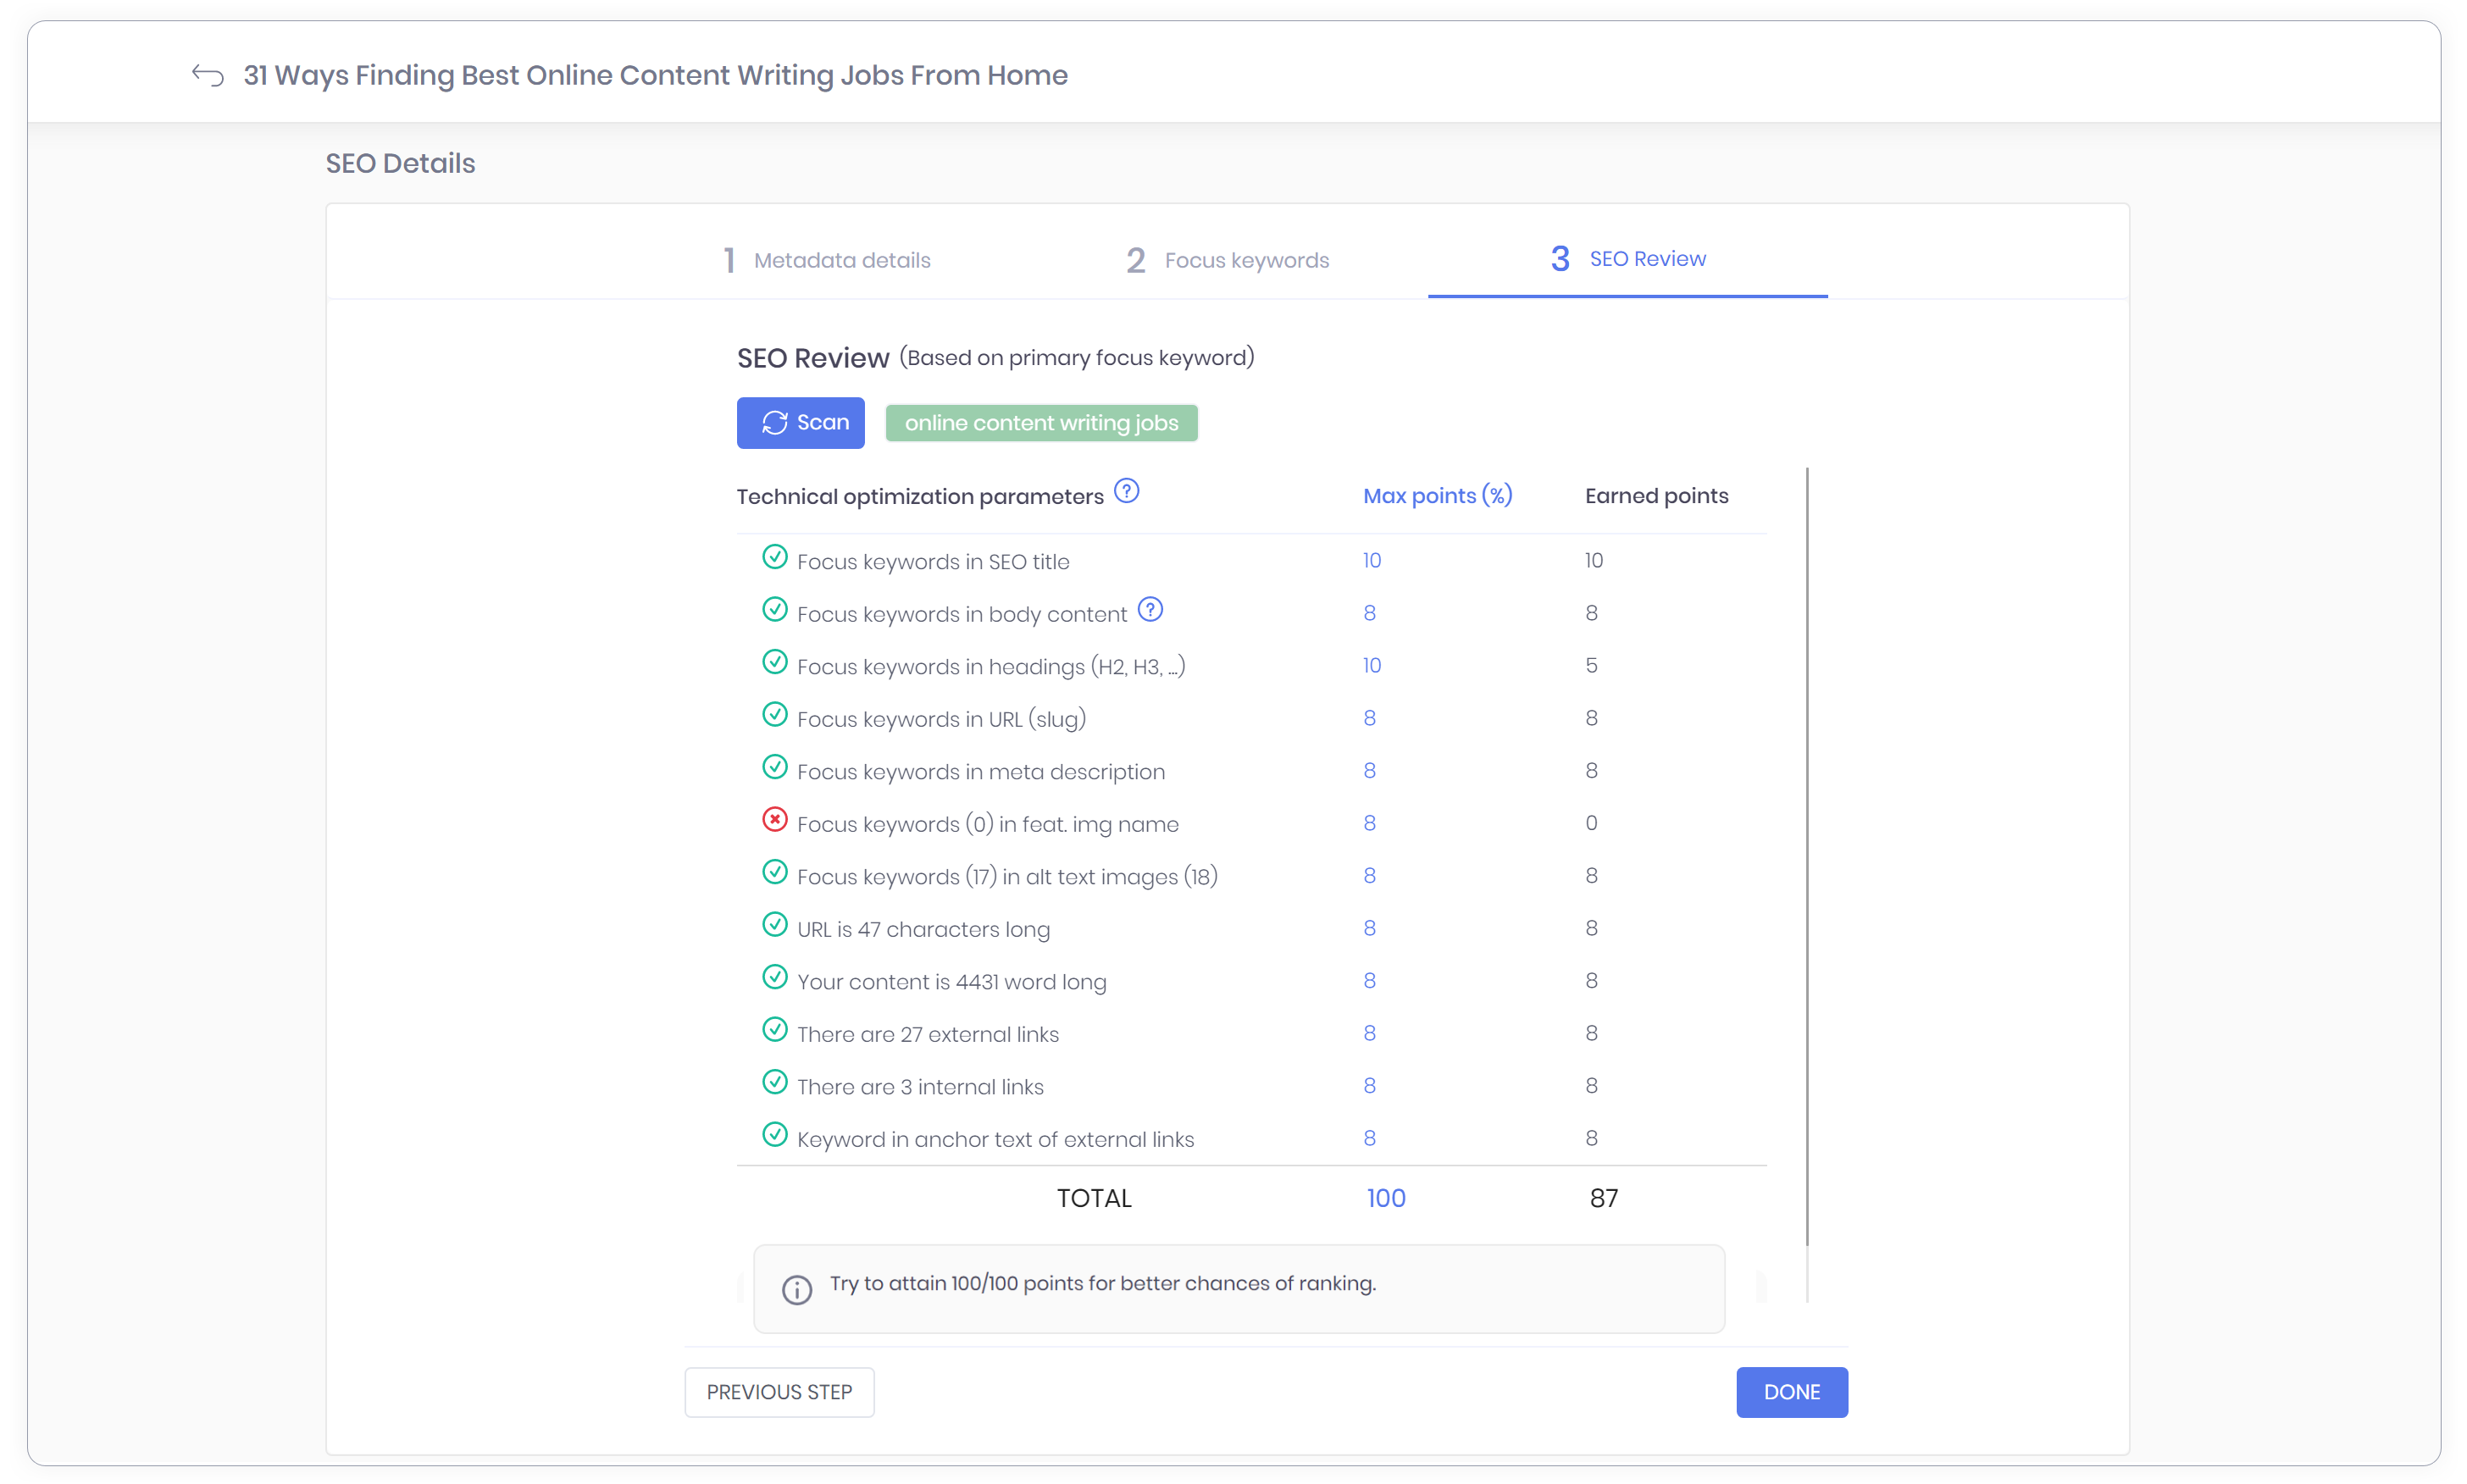Go back with PREVIOUS STEP button
Screen dimensions: 2467x1484
(x=779, y=1392)
